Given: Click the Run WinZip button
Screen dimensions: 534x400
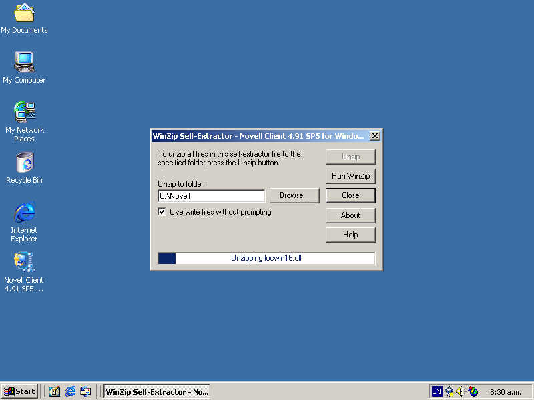Looking at the screenshot, I should click(x=350, y=176).
